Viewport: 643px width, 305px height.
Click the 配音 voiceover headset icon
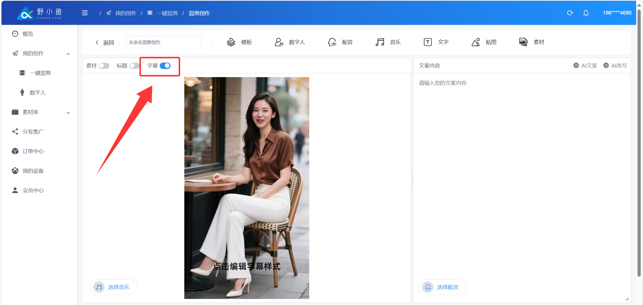[332, 42]
